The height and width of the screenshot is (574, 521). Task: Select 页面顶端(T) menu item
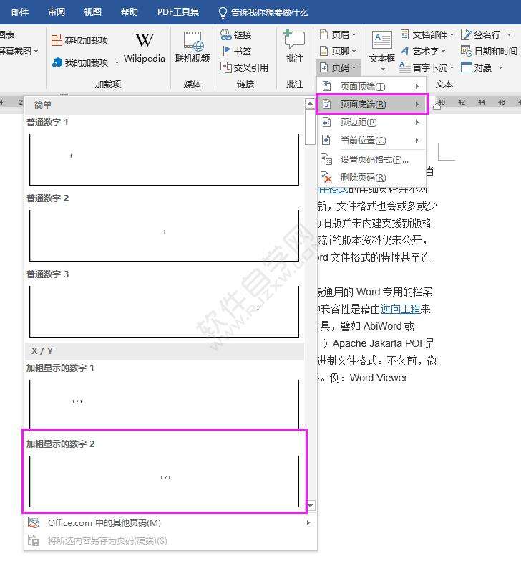click(x=372, y=87)
